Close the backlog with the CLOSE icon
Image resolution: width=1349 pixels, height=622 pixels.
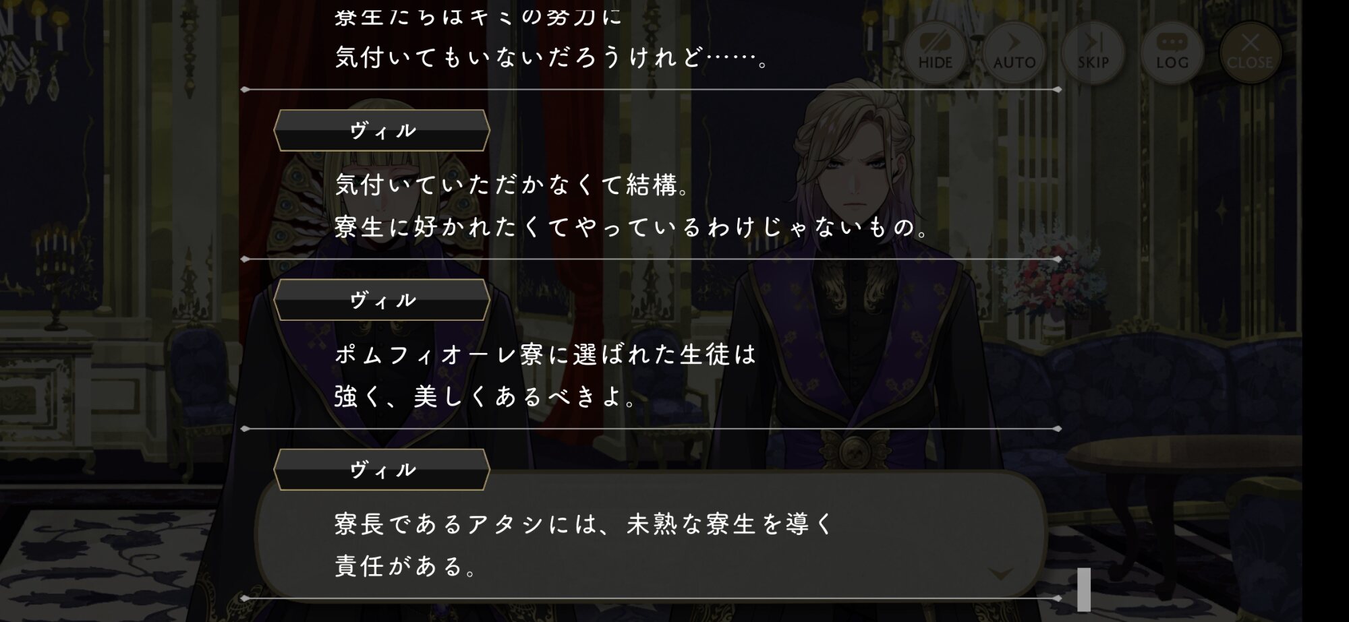pos(1250,52)
